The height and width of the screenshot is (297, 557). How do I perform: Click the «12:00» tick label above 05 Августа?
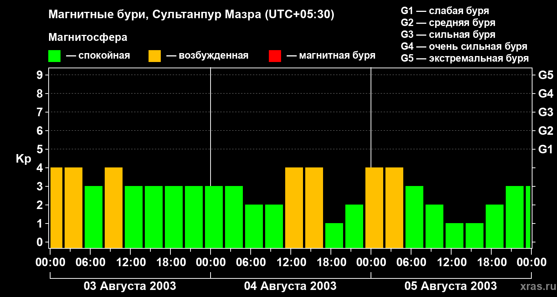pyautogui.click(x=451, y=262)
